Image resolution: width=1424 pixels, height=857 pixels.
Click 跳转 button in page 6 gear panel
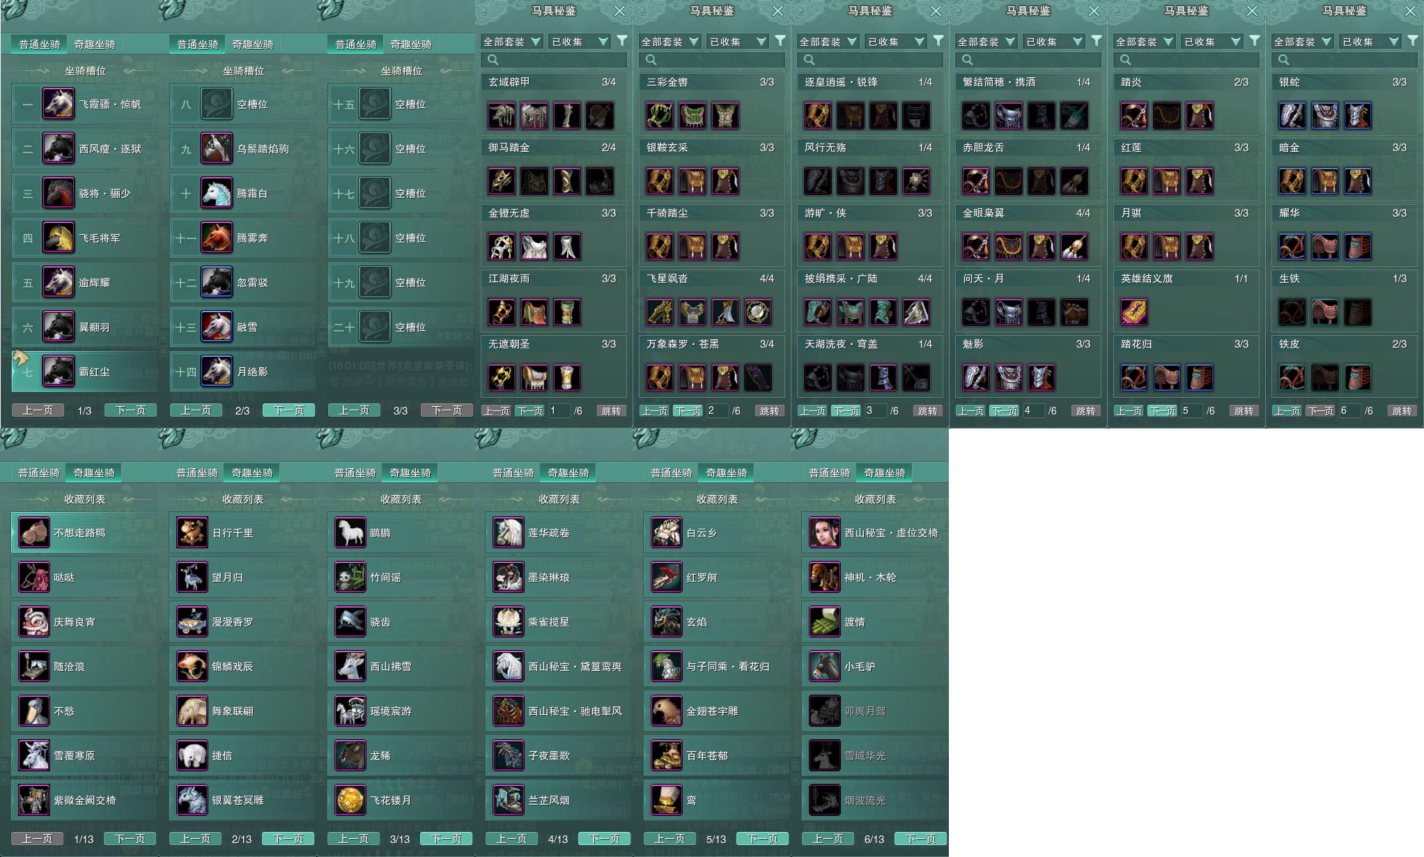click(x=1402, y=410)
